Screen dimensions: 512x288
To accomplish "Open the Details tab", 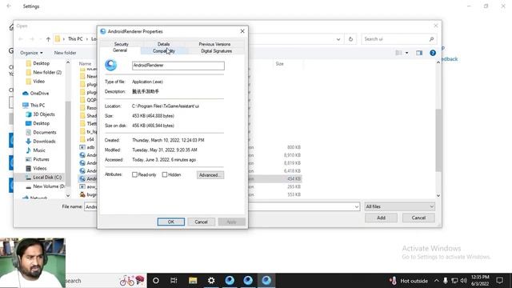I will 163,44.
